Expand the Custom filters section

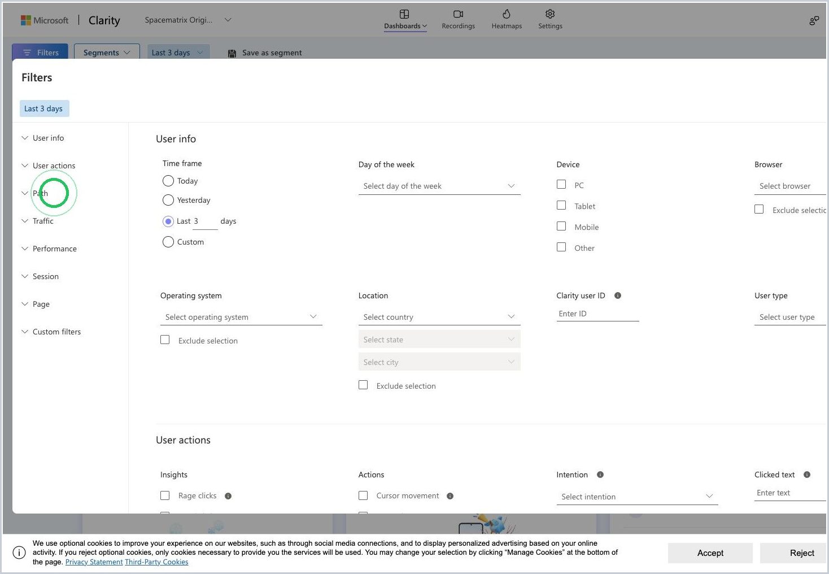[51, 332]
